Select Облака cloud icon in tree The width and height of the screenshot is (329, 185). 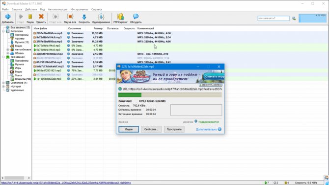pyautogui.click(x=12, y=53)
